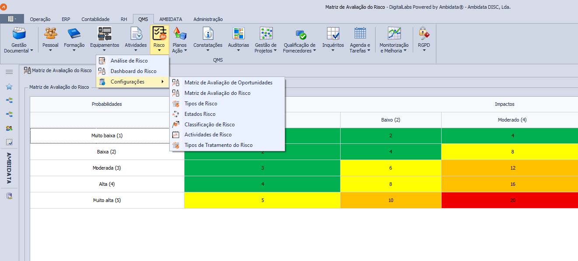
Task: Open Actividades de Risco entry
Action: pyautogui.click(x=227, y=135)
